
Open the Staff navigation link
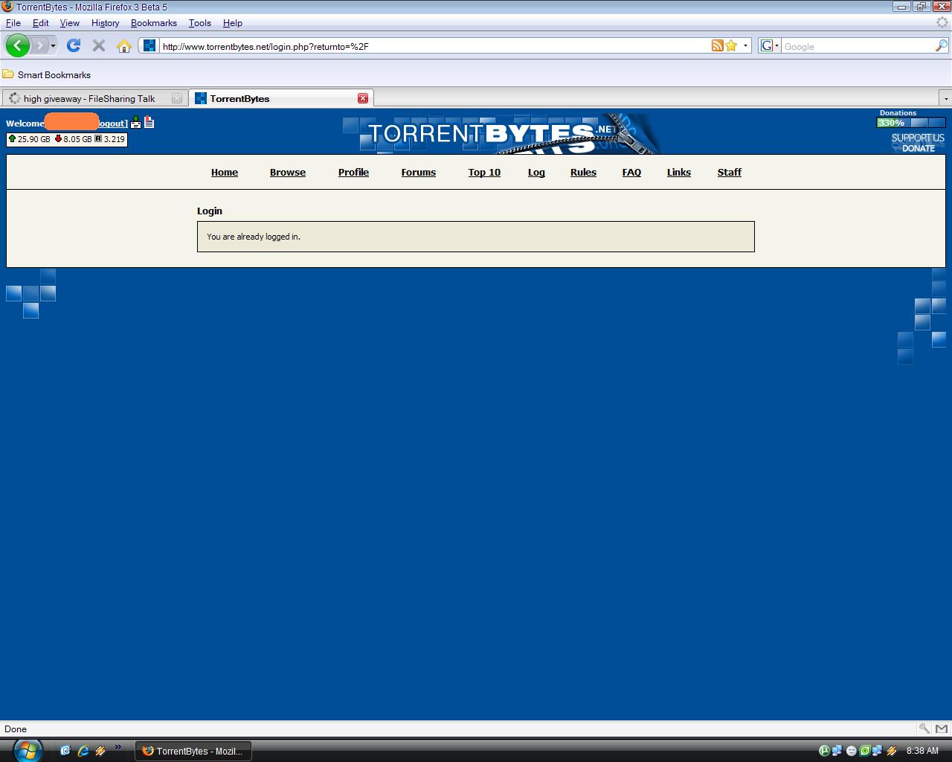(730, 172)
